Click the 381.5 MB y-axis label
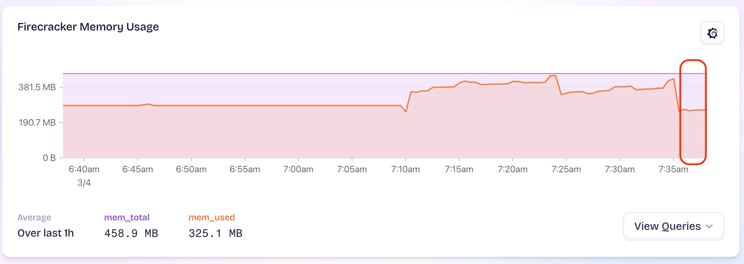The image size is (744, 264). 37,87
